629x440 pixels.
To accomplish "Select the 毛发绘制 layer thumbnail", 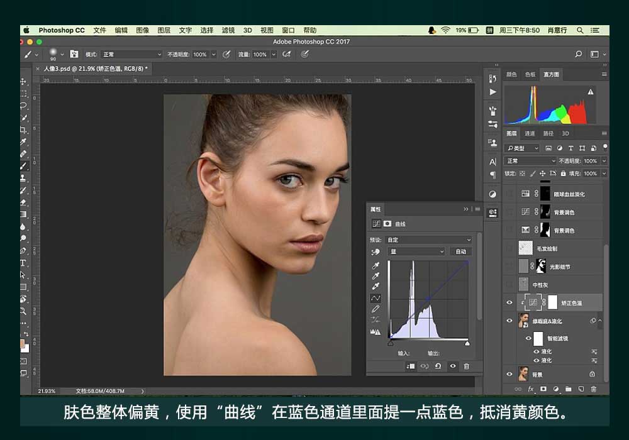I will [x=525, y=248].
